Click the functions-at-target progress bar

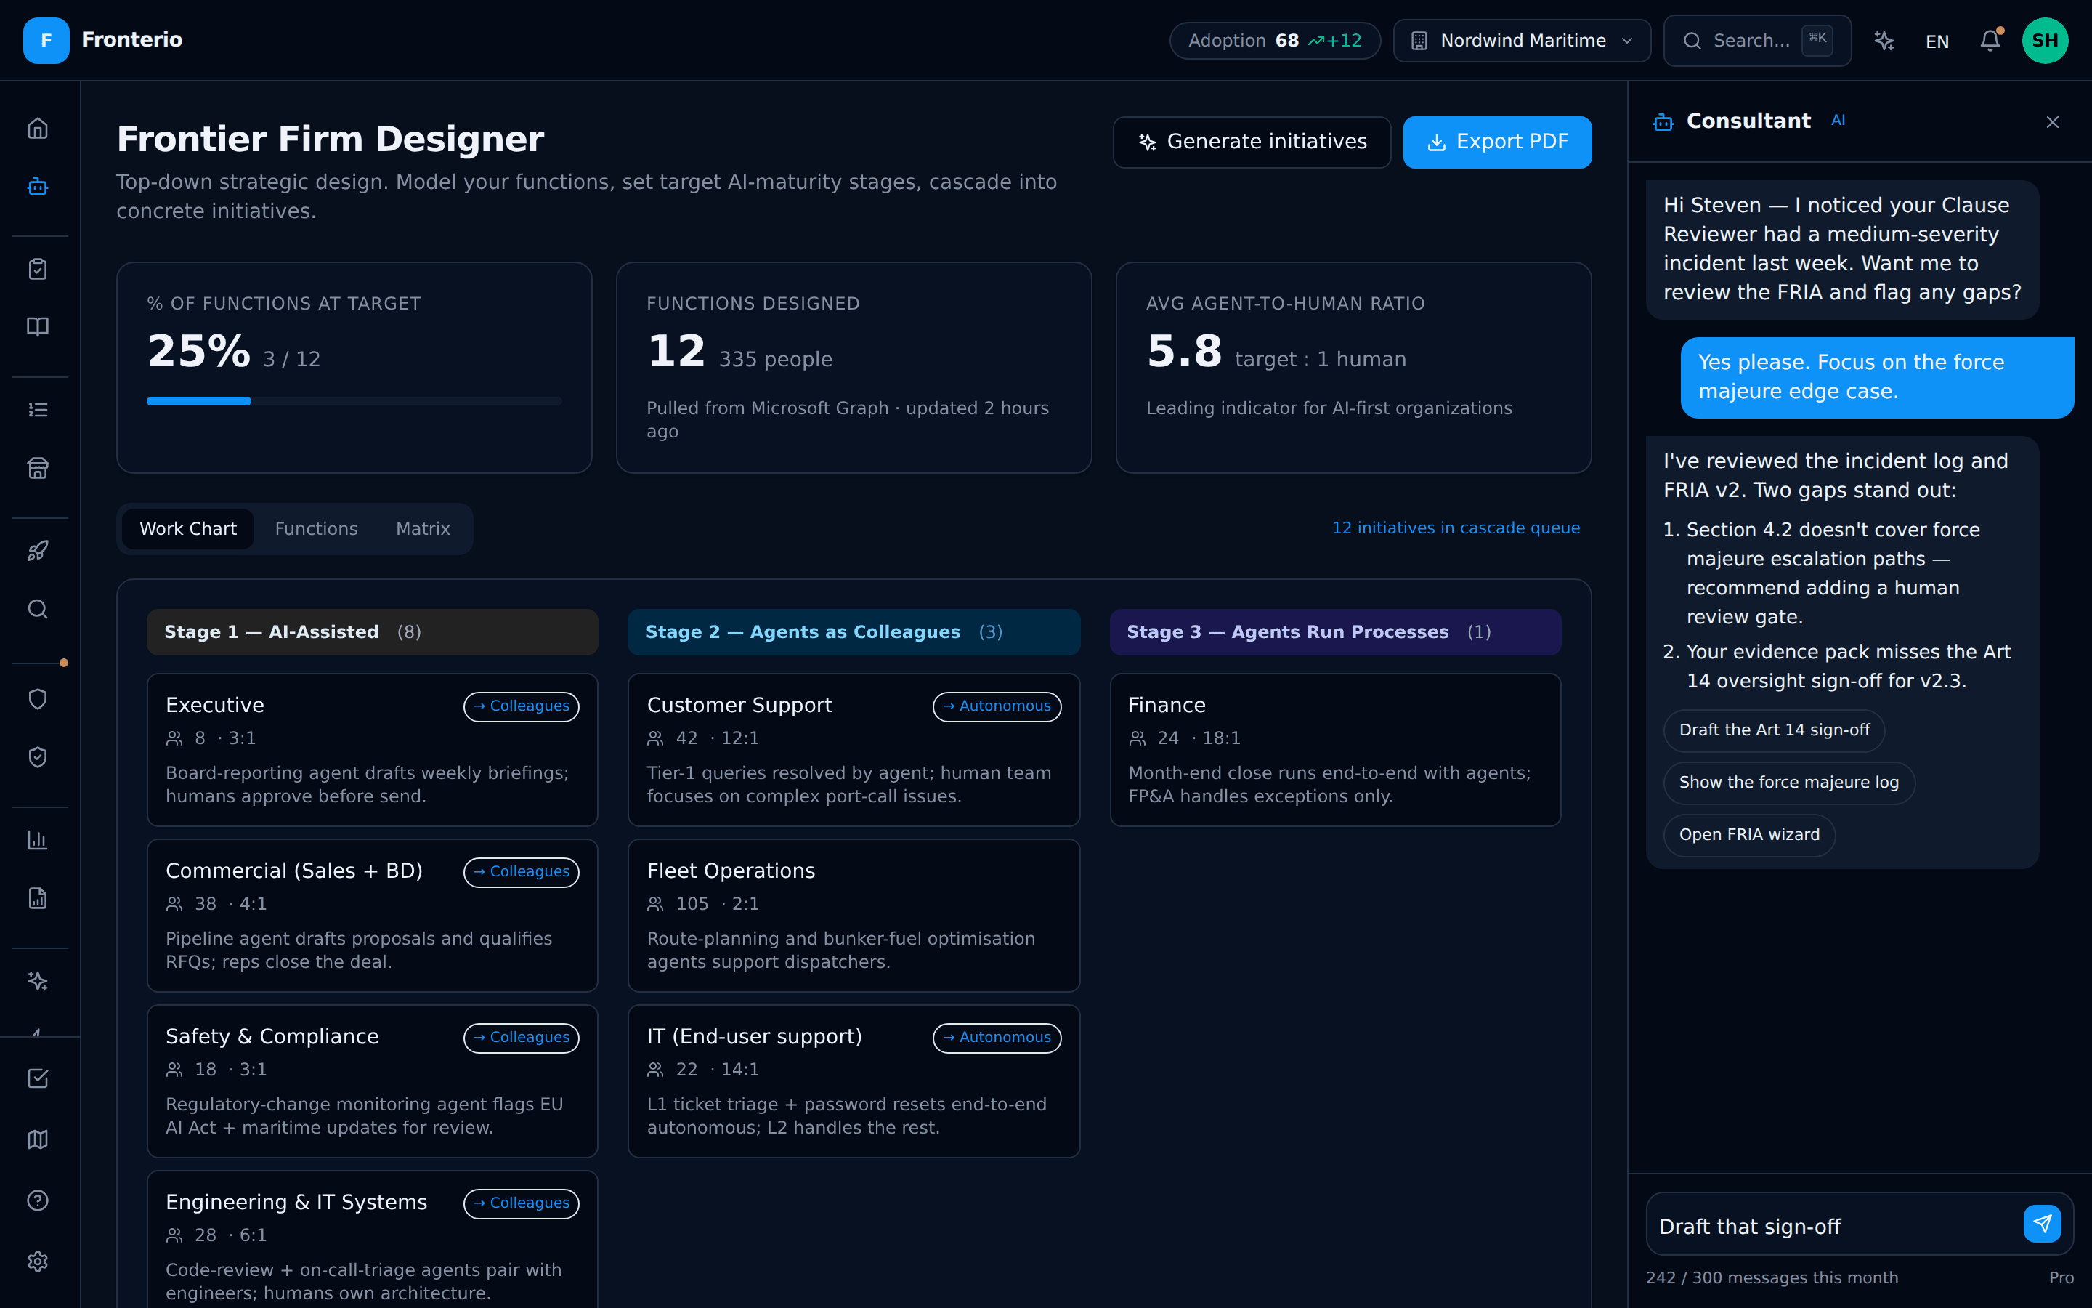click(354, 401)
